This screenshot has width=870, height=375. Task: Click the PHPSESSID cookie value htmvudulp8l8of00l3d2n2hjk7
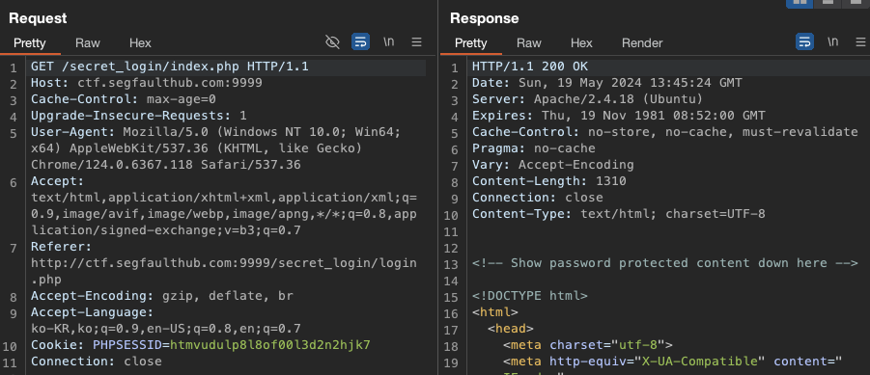point(269,345)
